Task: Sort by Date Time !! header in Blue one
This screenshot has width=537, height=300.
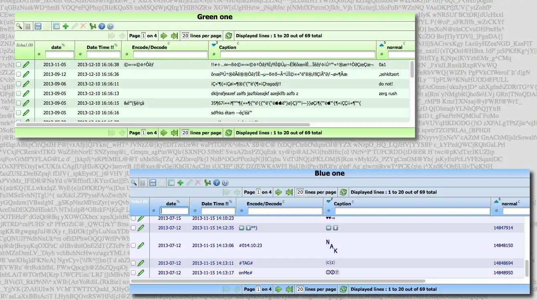Action: tap(215, 204)
